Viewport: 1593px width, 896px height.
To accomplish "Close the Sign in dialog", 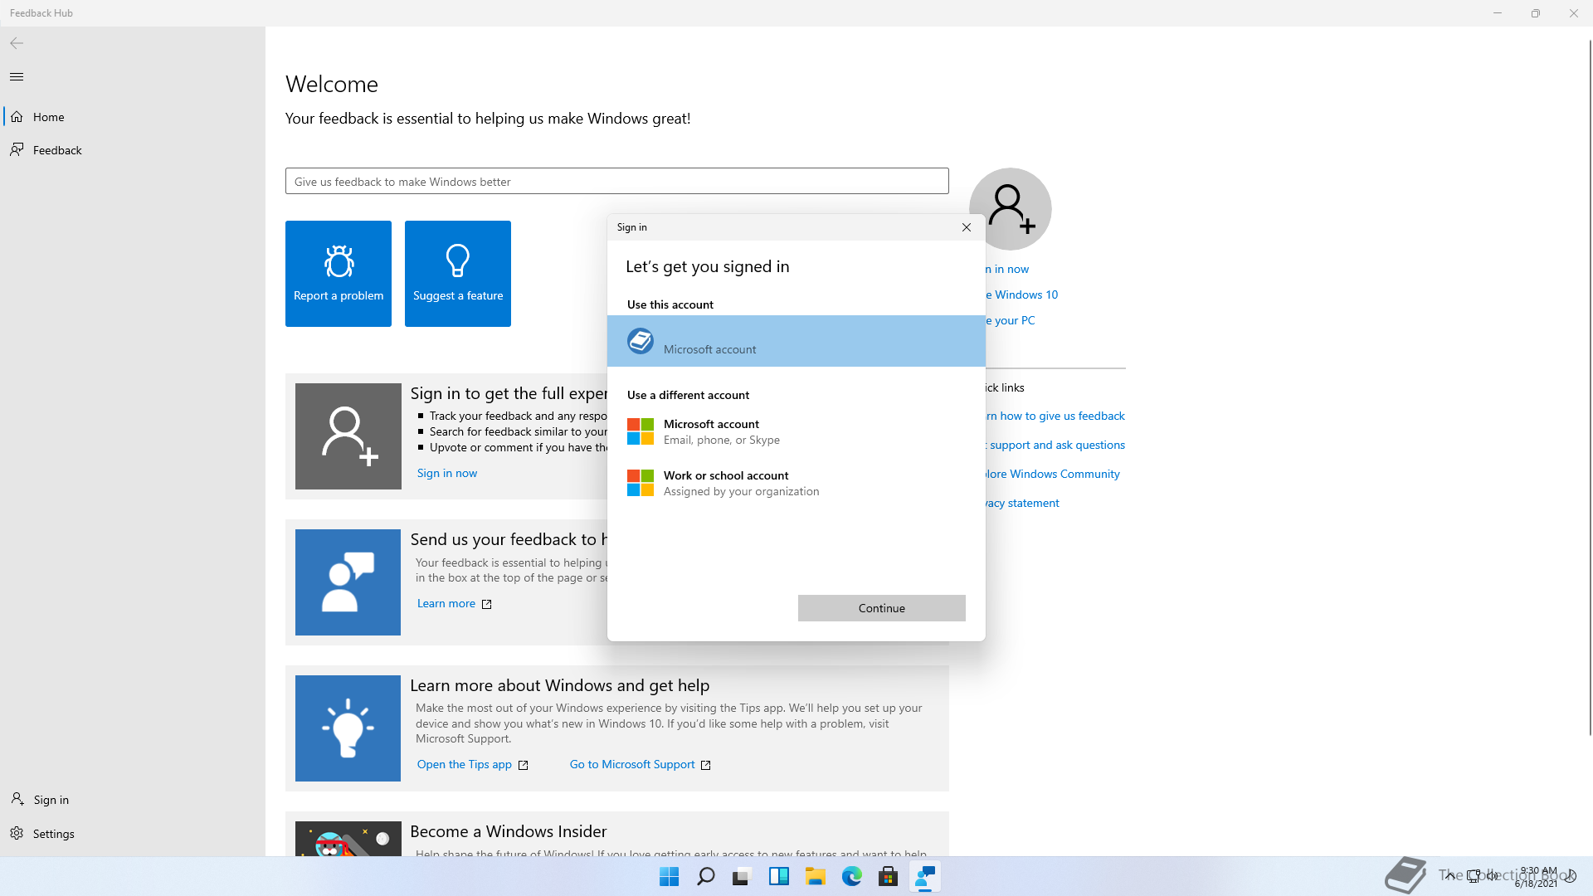I will 966,227.
